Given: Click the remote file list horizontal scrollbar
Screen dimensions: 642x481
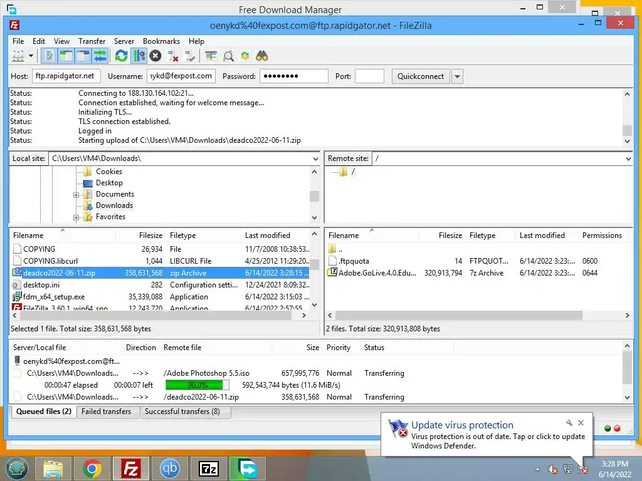Looking at the screenshot, I should [458, 316].
